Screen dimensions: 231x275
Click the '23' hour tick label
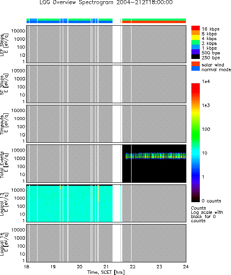coord(159,267)
